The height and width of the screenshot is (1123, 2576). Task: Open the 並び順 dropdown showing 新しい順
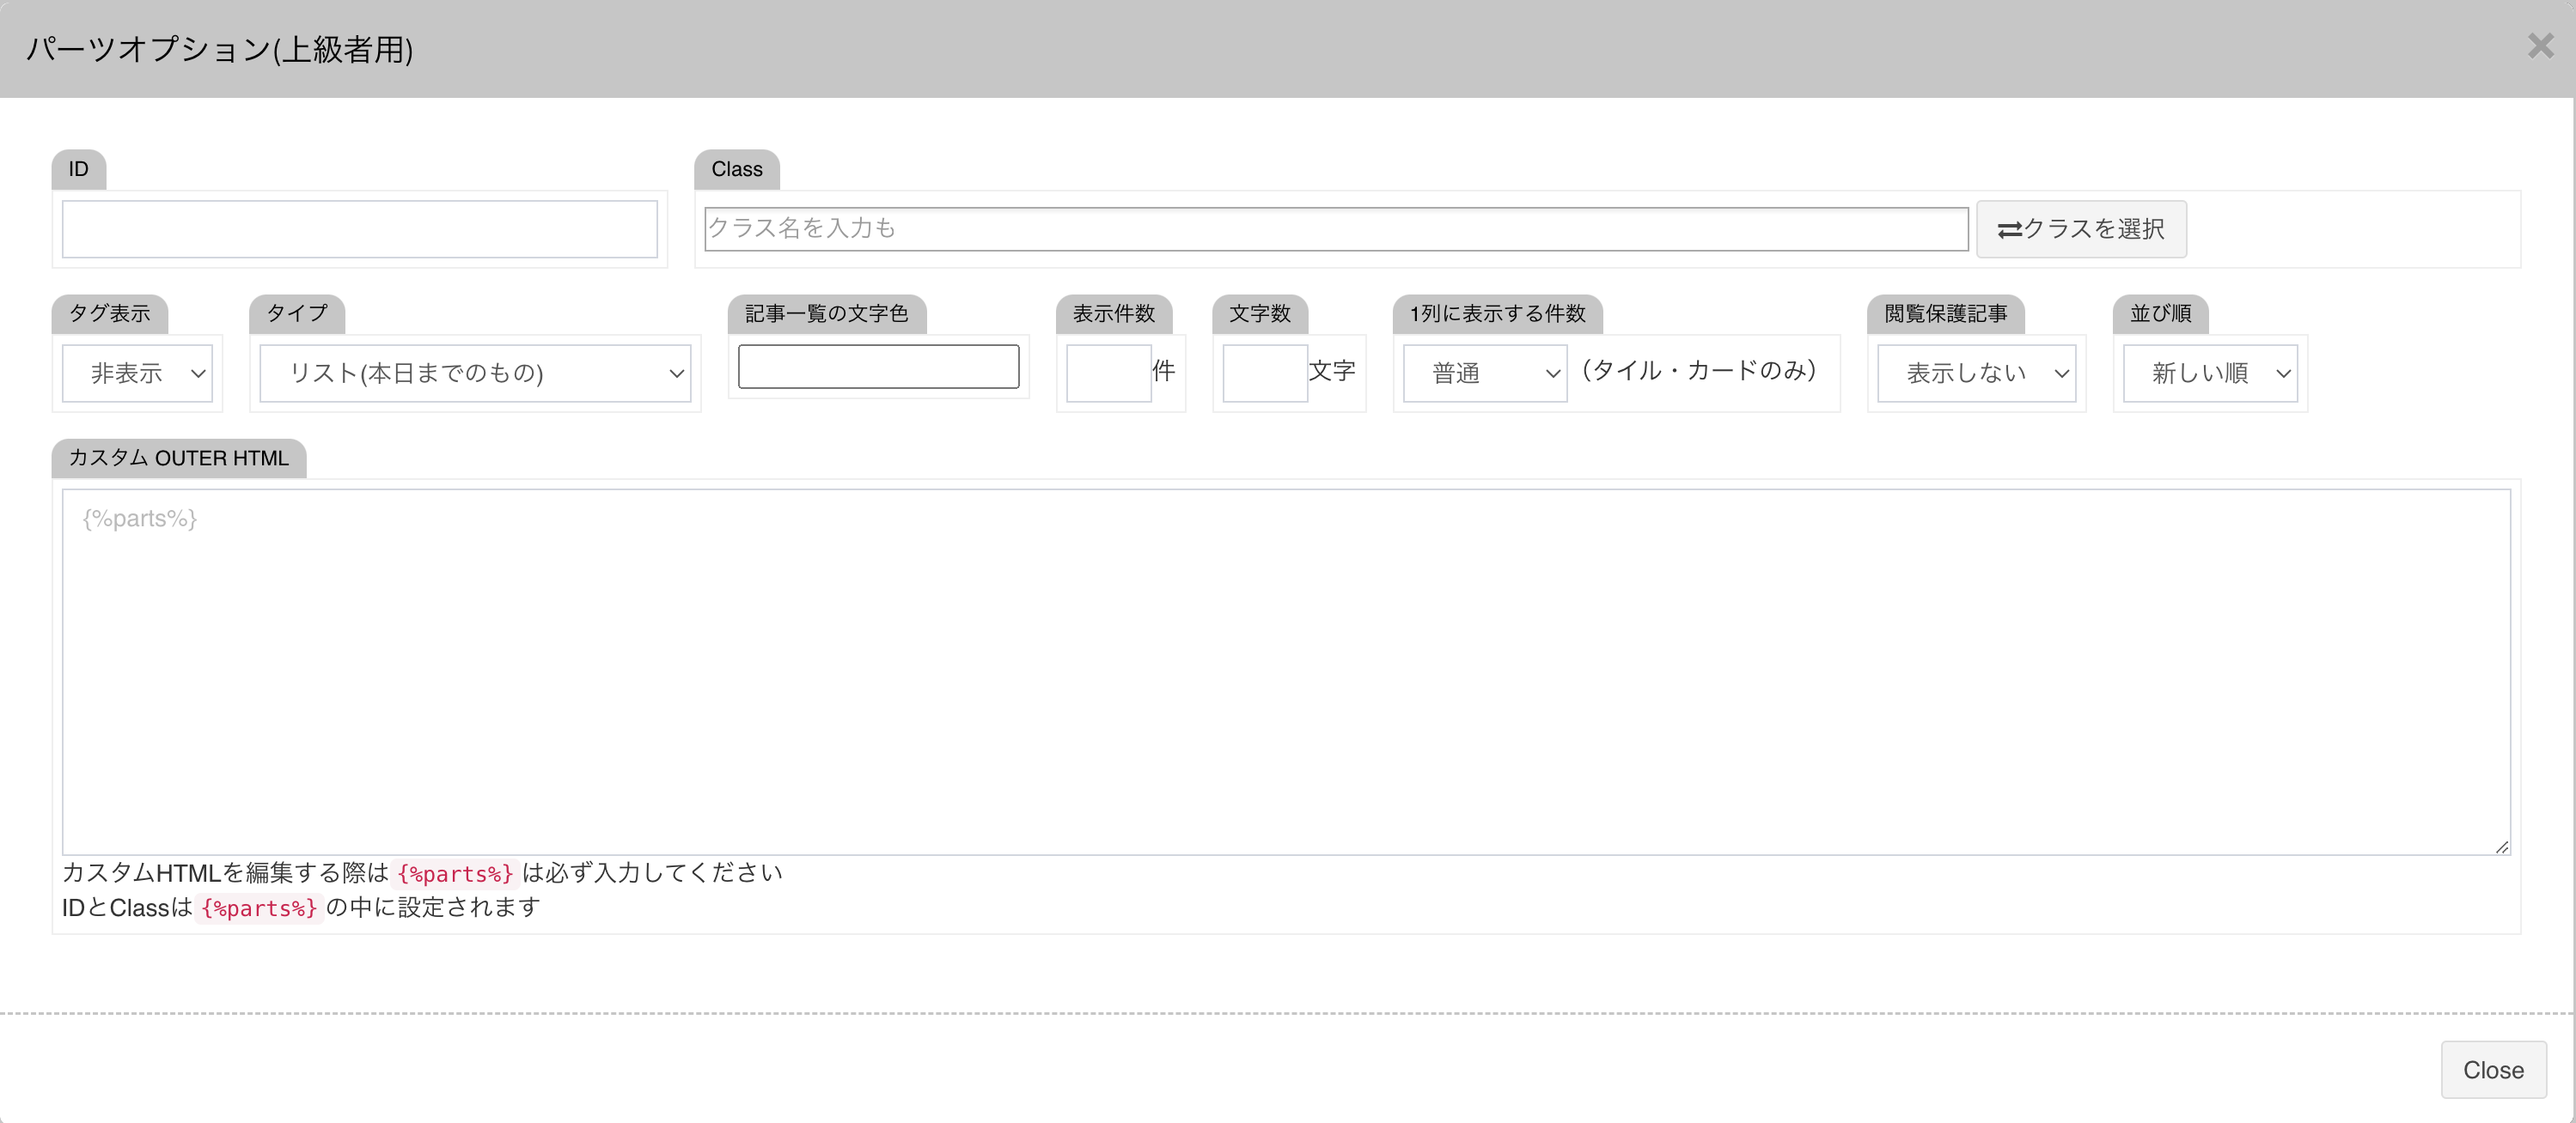[x=2210, y=373]
